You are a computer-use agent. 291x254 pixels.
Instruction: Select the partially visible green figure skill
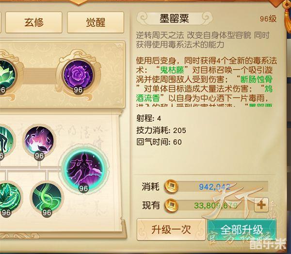[5, 141]
